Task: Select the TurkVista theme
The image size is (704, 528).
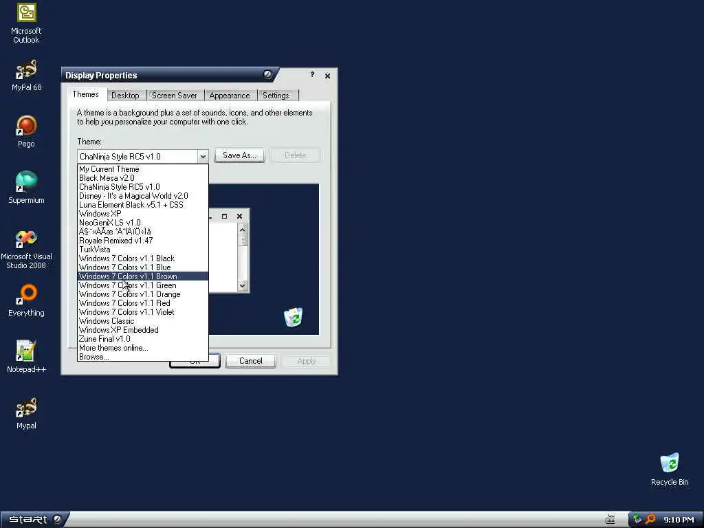Action: (143, 250)
